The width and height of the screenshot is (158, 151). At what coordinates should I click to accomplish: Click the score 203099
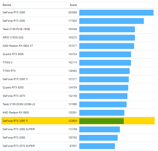coord(73,13)
